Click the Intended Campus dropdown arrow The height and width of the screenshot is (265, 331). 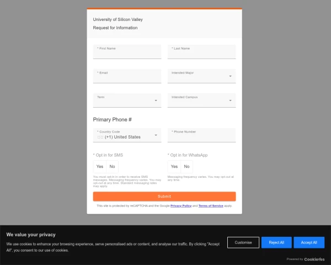[230, 100]
